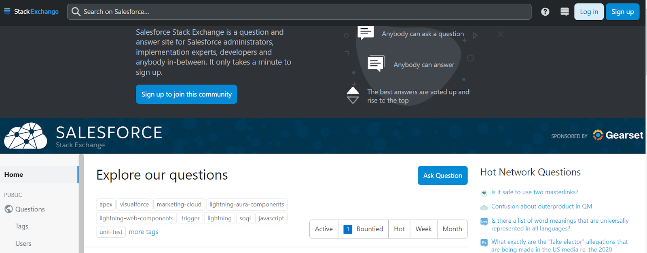The height and width of the screenshot is (253, 647).
Task: Click Sign up to join this community
Action: [x=186, y=94]
